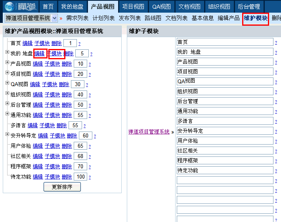The image size is (281, 222).
Task: Open help icon beside 程序框架 submodule field
Action: (276, 161)
